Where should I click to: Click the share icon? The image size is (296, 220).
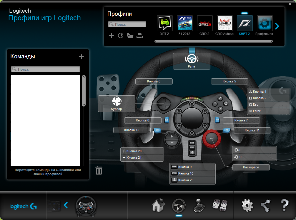266,206
